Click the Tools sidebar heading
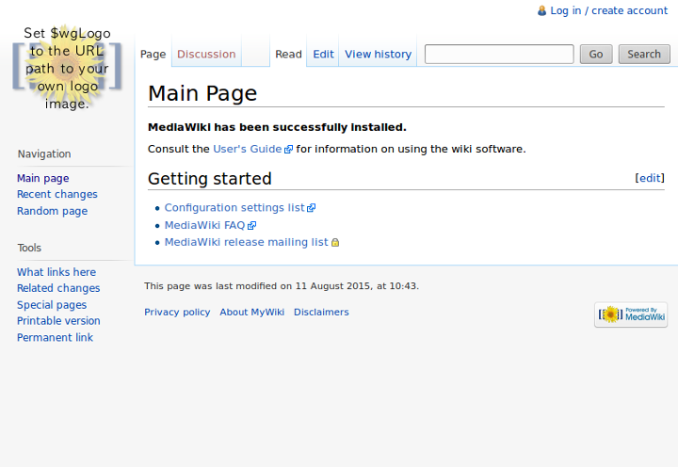This screenshot has width=678, height=467. 29,248
